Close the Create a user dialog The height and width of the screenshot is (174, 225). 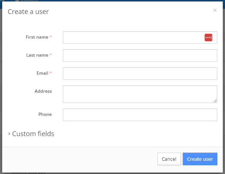click(x=215, y=10)
